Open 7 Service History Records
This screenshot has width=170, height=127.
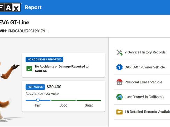142,52
